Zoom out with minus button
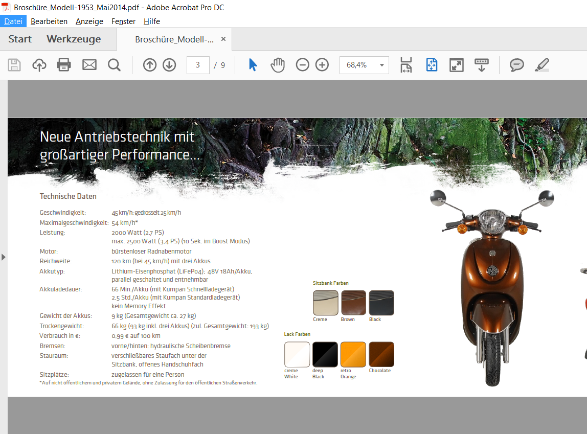 303,65
